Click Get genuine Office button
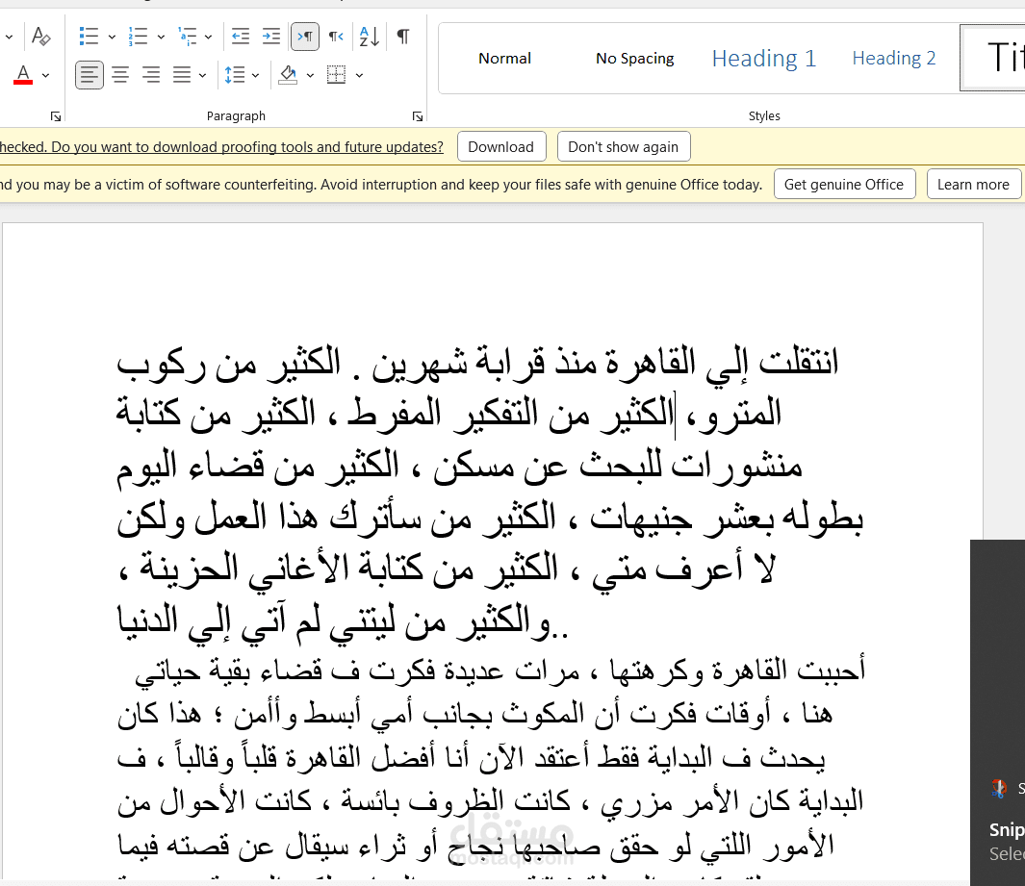 [844, 185]
